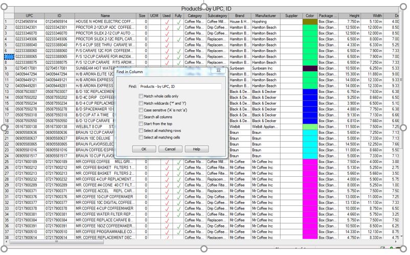Check the Search all columns box
Viewport: 410px width, 255px height.
coord(141,117)
